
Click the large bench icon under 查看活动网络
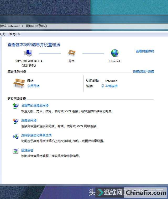(19, 83)
